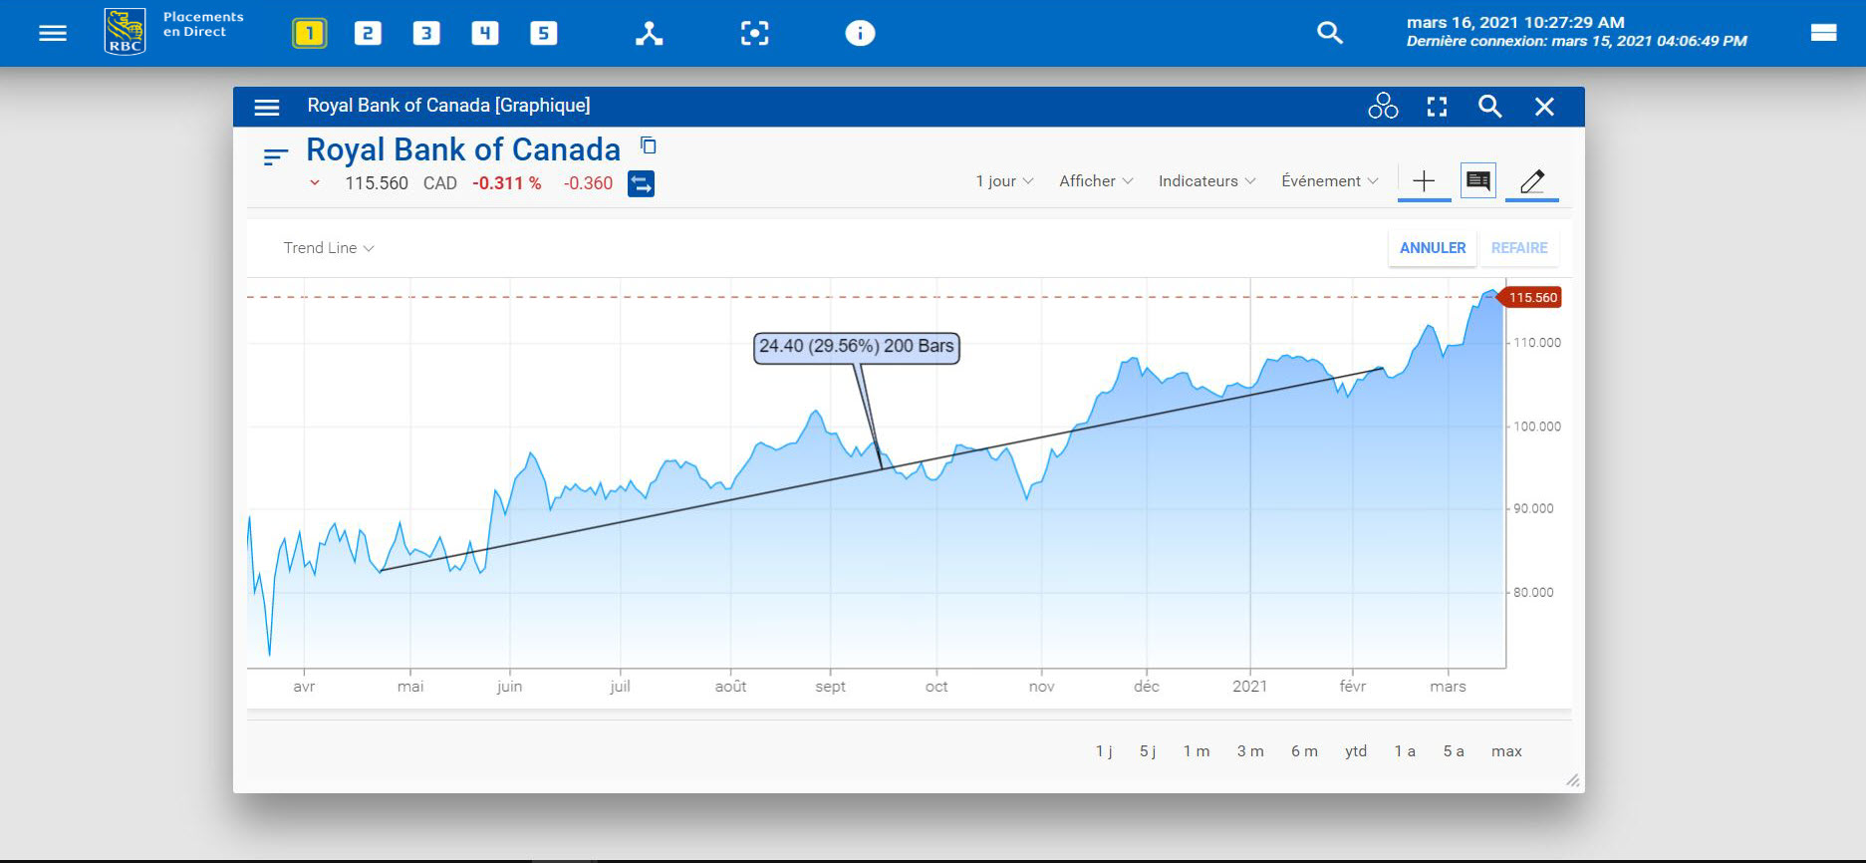1866x863 pixels.
Task: Open the Indicateurs dropdown
Action: click(1206, 181)
